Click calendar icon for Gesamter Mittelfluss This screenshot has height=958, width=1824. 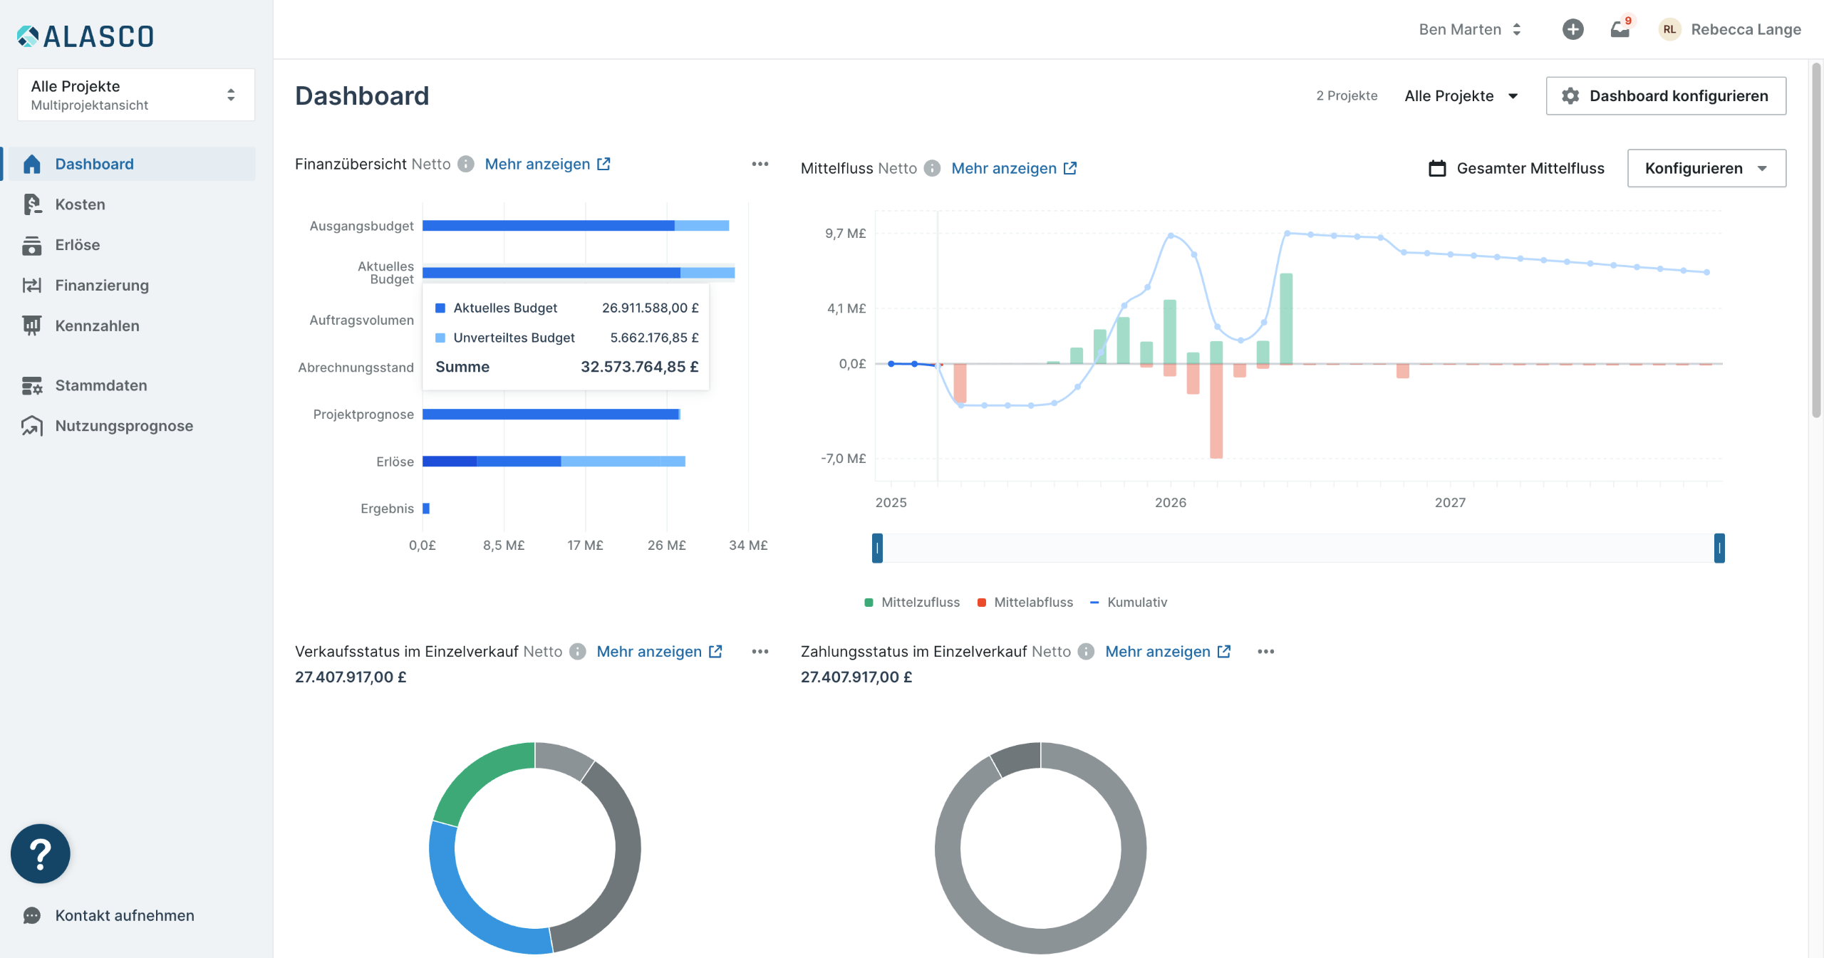pyautogui.click(x=1437, y=169)
